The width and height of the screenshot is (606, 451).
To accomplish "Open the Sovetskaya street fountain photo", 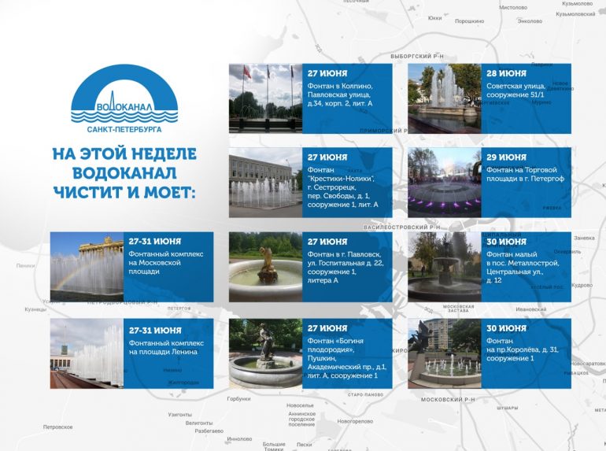I will (x=445, y=98).
